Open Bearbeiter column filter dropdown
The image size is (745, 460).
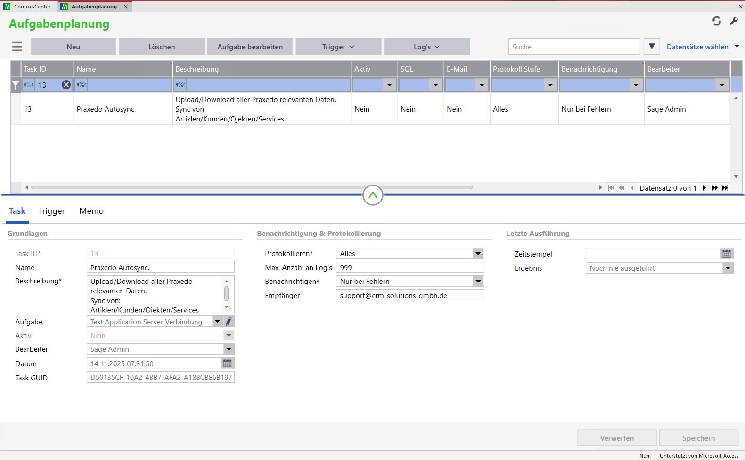(722, 85)
